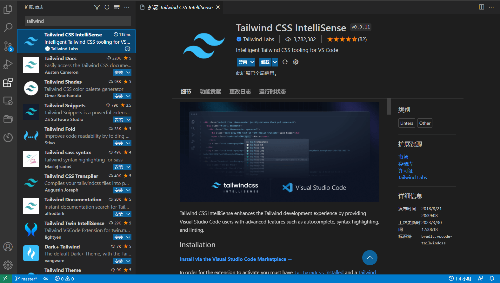Filter extensions with the funnel icon
The width and height of the screenshot is (500, 283).
97,7
